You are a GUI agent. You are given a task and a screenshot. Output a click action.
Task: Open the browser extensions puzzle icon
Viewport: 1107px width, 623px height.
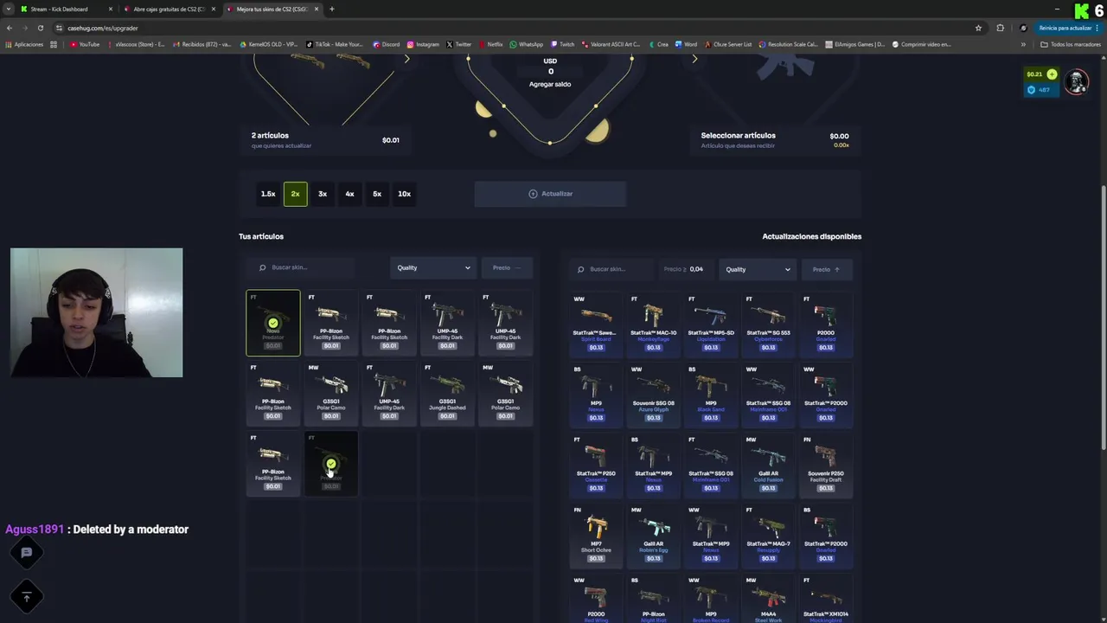1001,28
